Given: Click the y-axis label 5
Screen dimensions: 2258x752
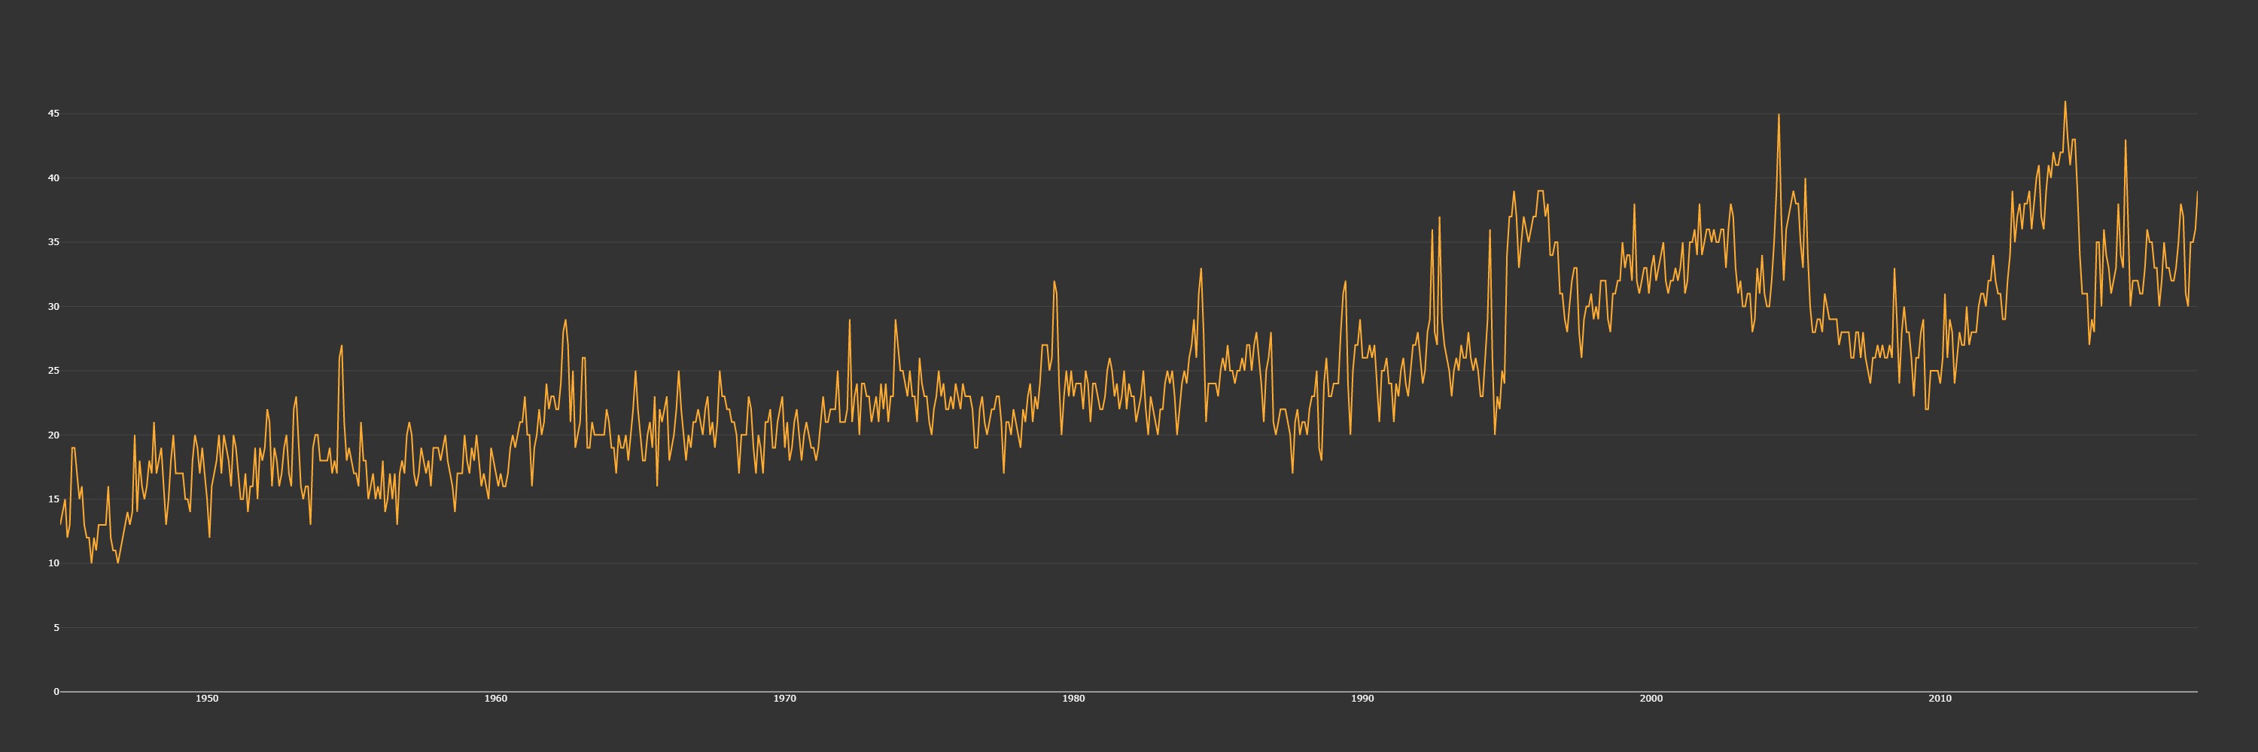Looking at the screenshot, I should pos(56,628).
